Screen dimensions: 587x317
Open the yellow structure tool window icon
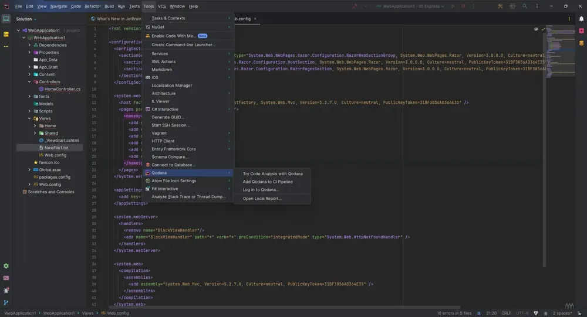[x=6, y=35]
